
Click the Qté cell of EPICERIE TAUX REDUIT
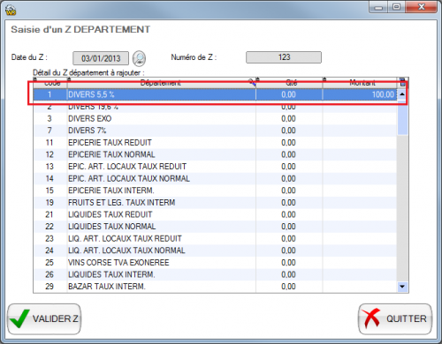pyautogui.click(x=289, y=143)
